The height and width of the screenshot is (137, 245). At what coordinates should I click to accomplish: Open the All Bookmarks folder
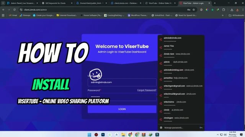pyautogui.click(x=237, y=15)
